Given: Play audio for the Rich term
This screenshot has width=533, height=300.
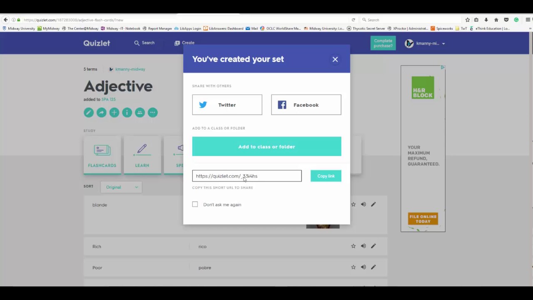Looking at the screenshot, I should [363, 246].
